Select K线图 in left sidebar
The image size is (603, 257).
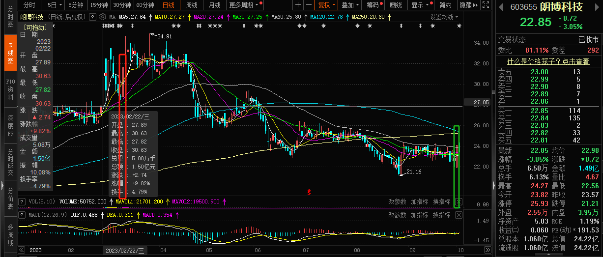tap(10, 53)
